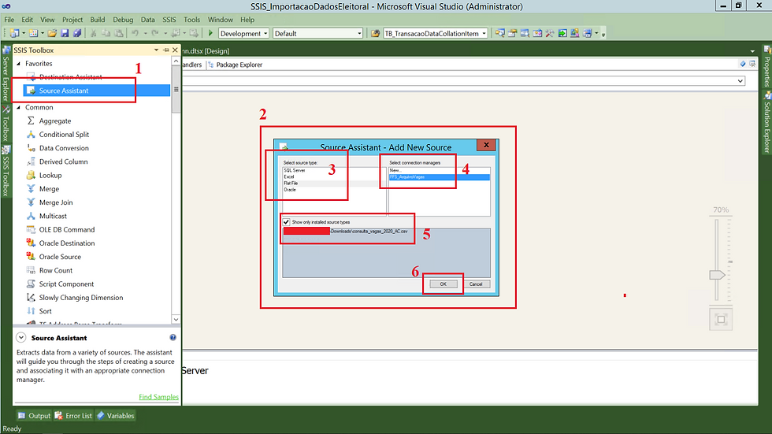Open the File menu
This screenshot has height=434, width=772.
point(9,20)
